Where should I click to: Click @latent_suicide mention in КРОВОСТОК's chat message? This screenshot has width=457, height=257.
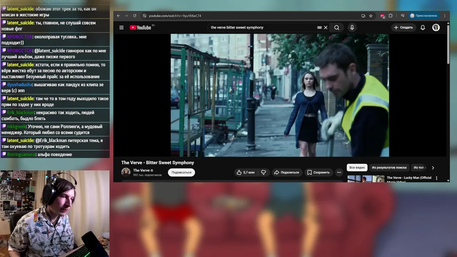pos(50,51)
